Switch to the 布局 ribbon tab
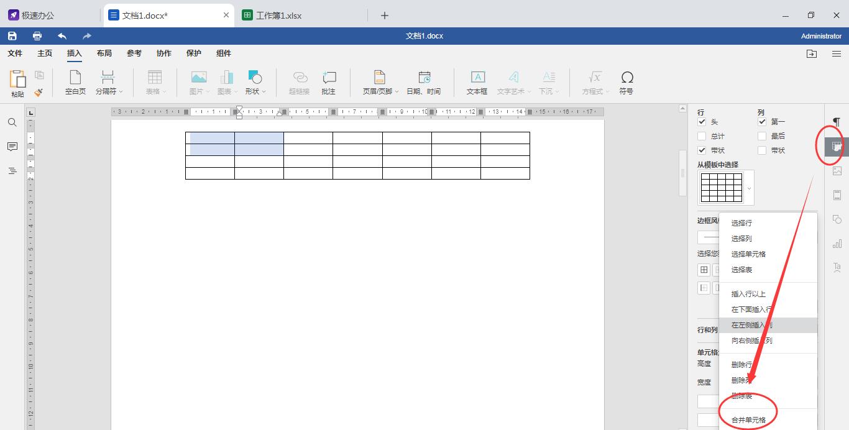Image resolution: width=849 pixels, height=430 pixels. [x=104, y=53]
